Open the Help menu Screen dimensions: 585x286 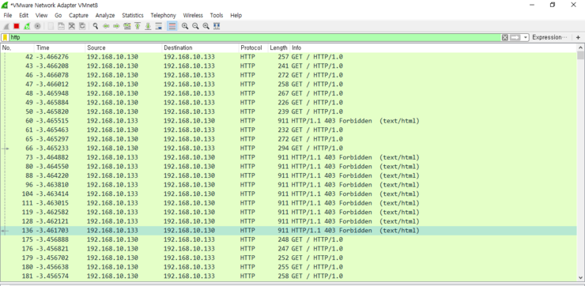tap(236, 15)
